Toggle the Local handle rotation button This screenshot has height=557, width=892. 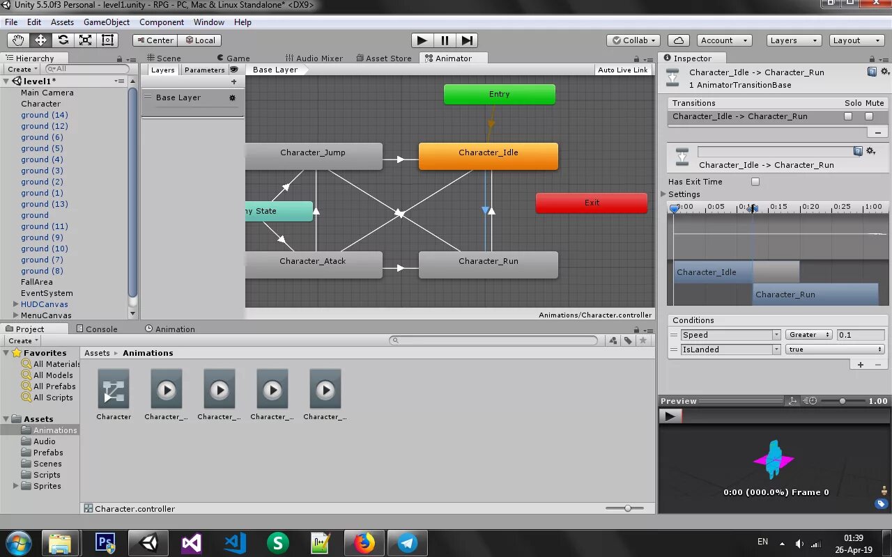(200, 40)
